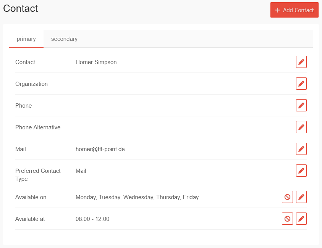322x248 pixels.
Task: Edit the Preferred Contact Type
Action: (x=301, y=171)
